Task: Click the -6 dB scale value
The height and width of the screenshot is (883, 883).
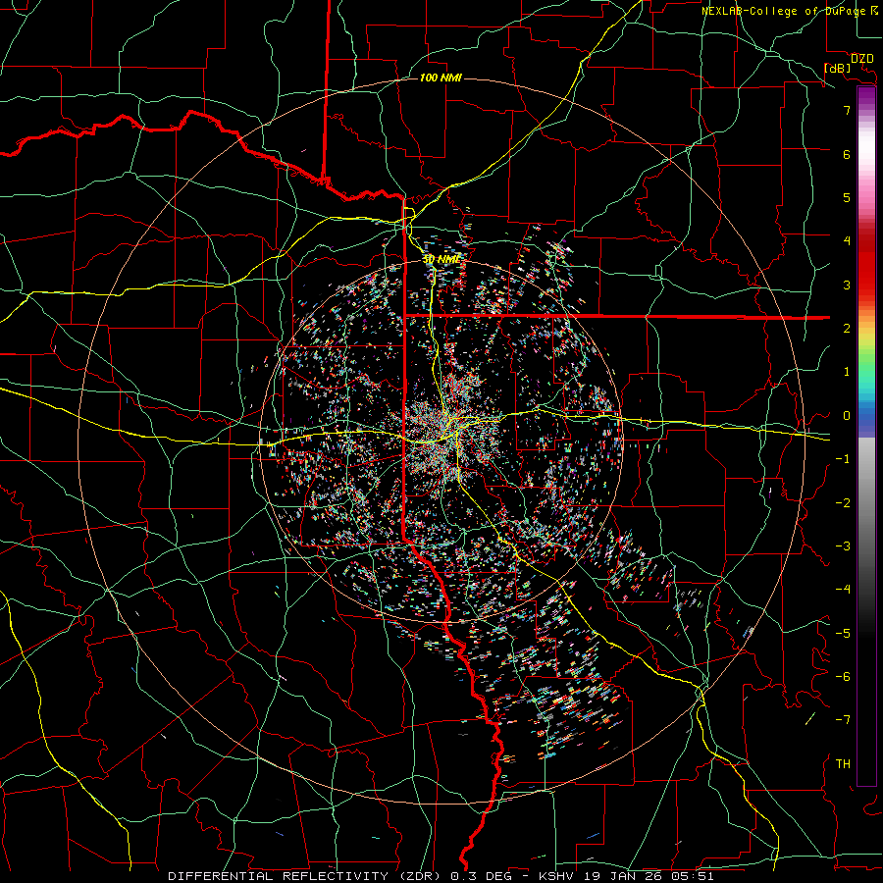Action: click(843, 677)
